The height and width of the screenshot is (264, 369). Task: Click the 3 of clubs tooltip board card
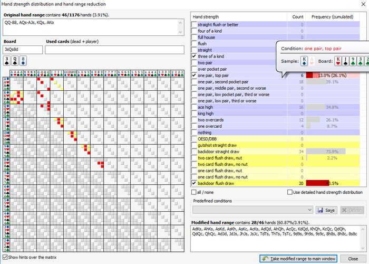pyautogui.click(x=360, y=61)
